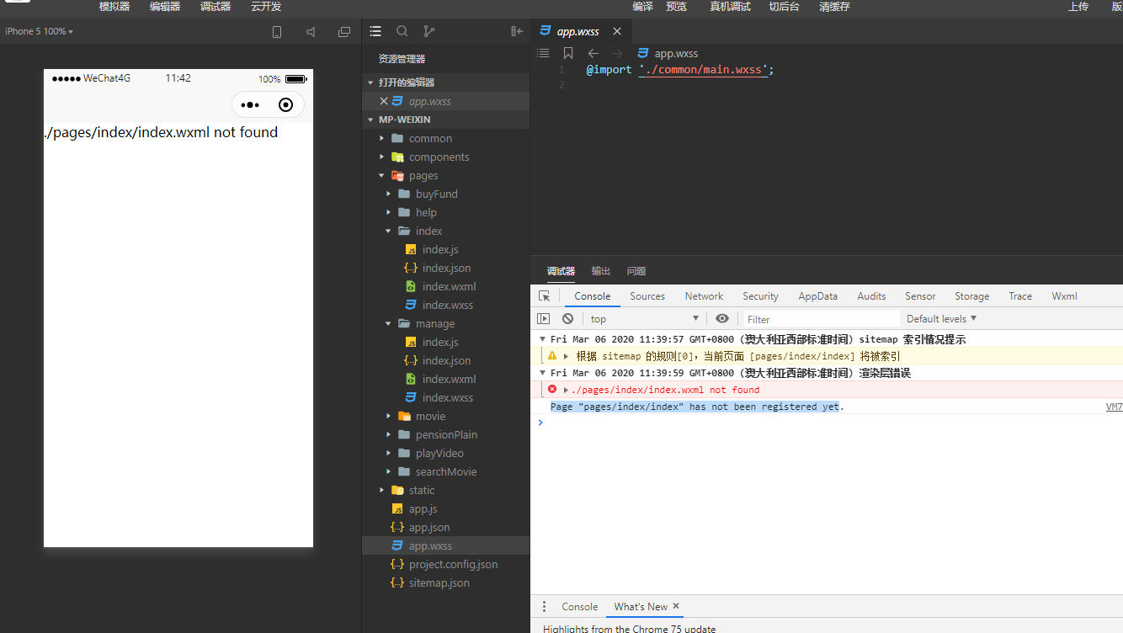
Task: Expand the static folder
Action: pos(381,490)
